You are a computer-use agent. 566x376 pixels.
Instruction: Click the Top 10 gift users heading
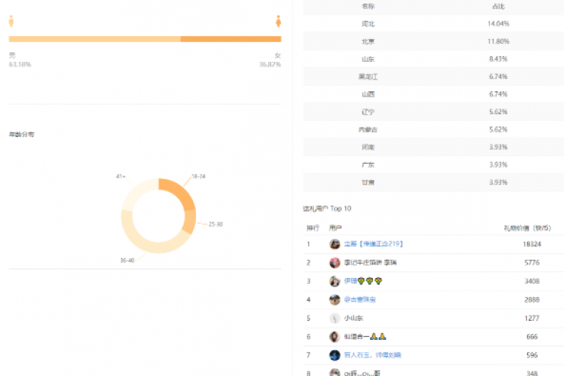tap(326, 209)
